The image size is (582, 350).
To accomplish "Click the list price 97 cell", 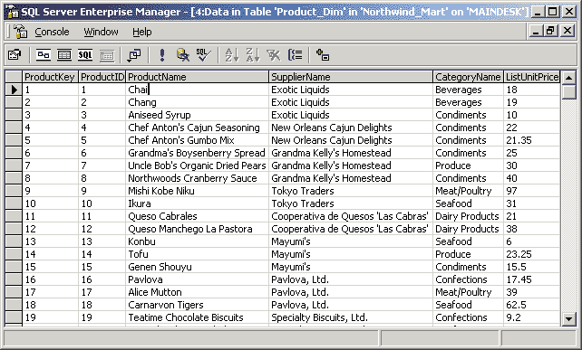I will point(532,191).
